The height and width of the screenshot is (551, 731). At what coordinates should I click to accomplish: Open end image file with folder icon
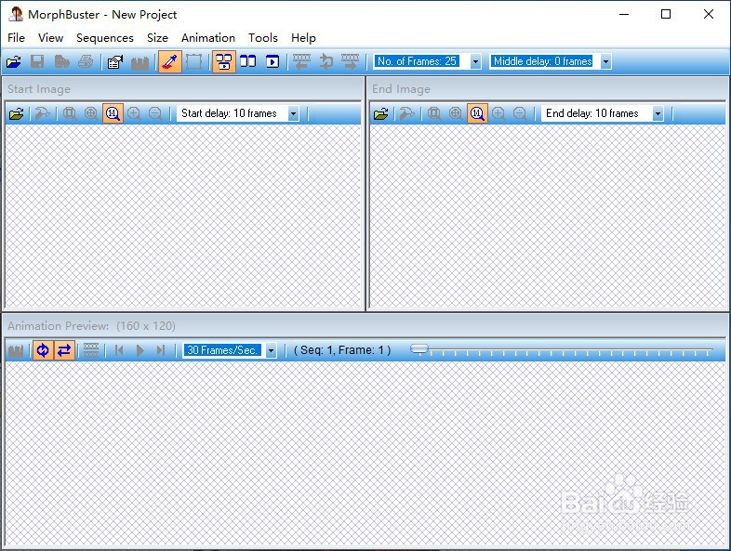coord(381,113)
